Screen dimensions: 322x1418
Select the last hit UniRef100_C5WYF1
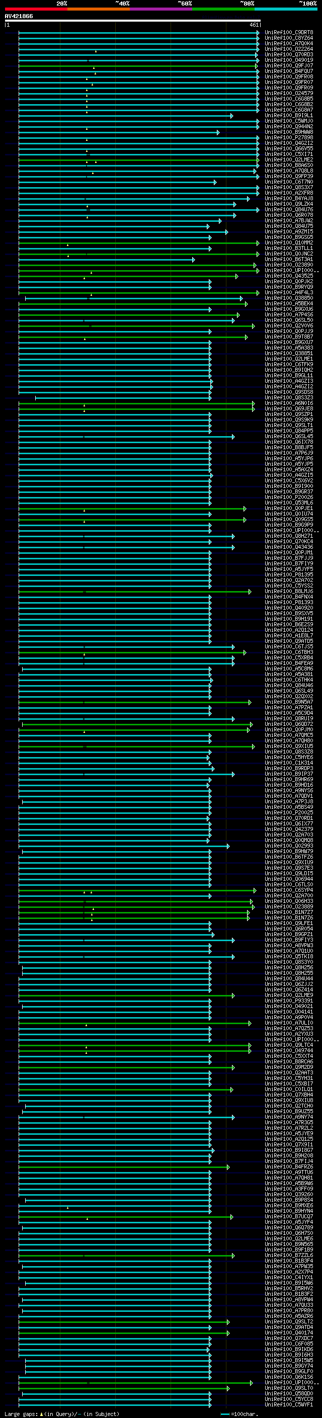288,1405
